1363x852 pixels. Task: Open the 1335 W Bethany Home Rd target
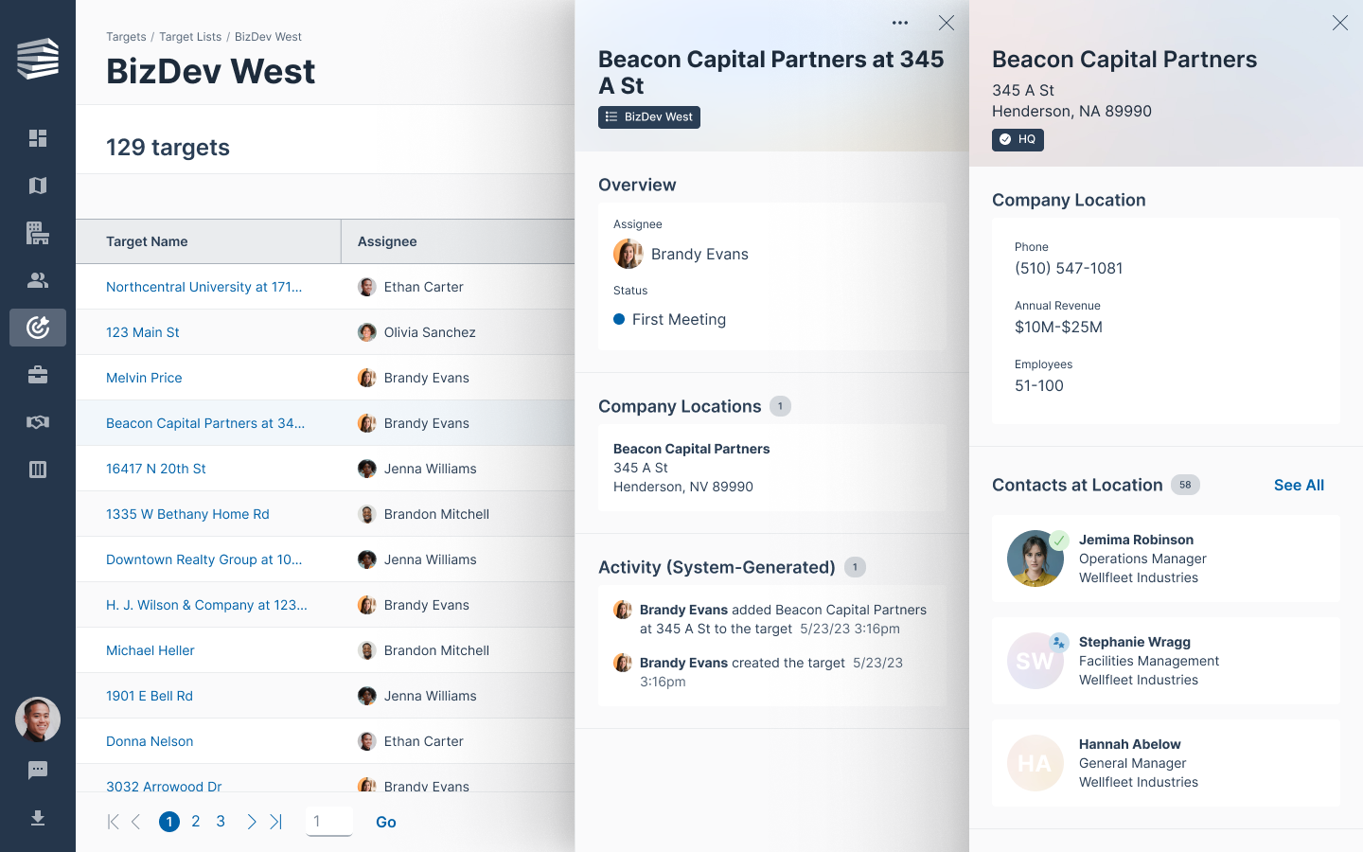click(x=187, y=514)
